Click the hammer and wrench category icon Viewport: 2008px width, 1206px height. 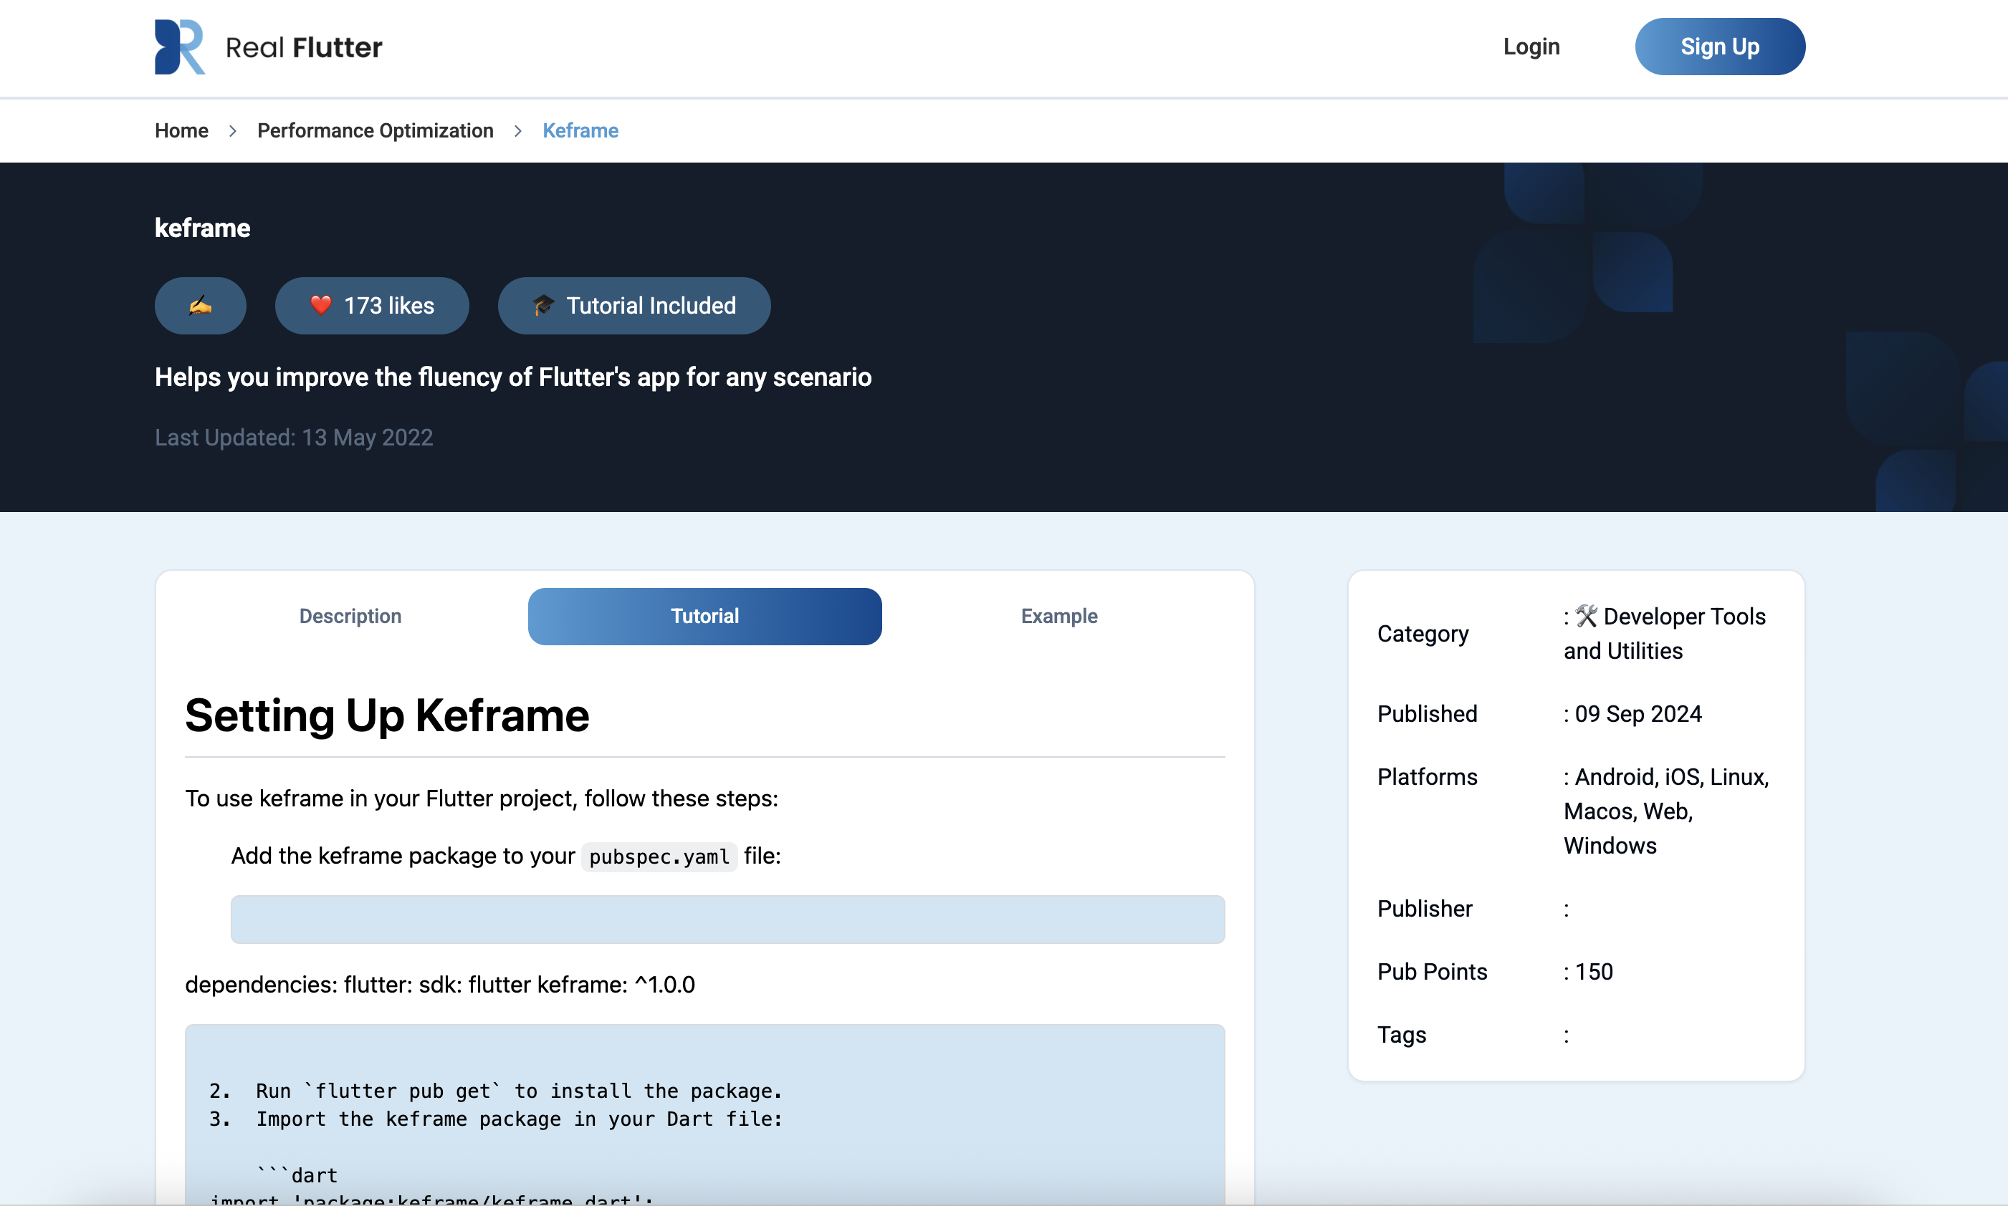coord(1586,616)
